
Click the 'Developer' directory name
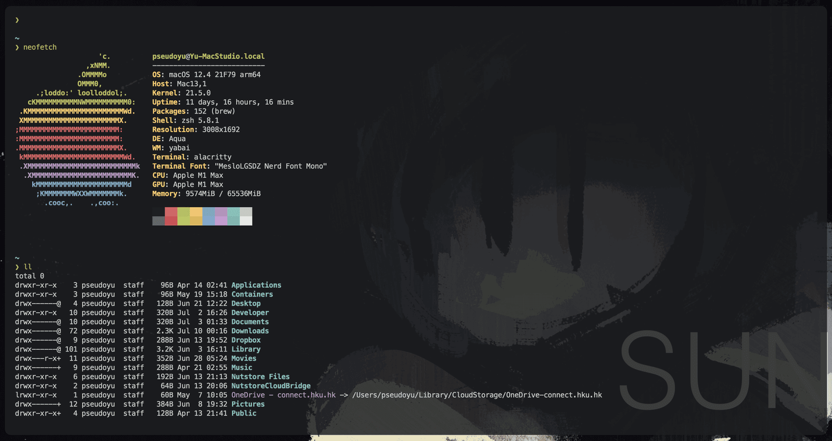coord(250,313)
